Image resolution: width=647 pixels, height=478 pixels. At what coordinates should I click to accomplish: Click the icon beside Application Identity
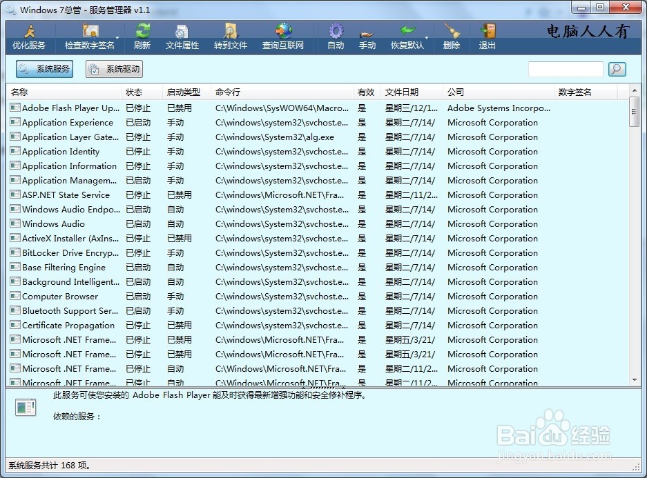pyautogui.click(x=15, y=151)
